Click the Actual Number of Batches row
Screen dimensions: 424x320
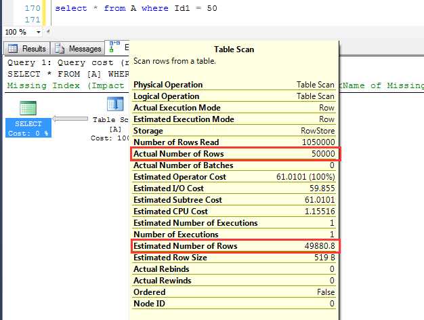point(234,165)
